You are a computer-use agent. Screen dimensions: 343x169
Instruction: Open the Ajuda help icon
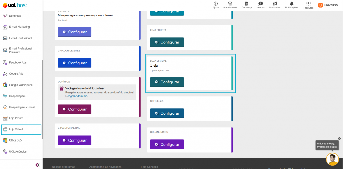pos(215,3)
